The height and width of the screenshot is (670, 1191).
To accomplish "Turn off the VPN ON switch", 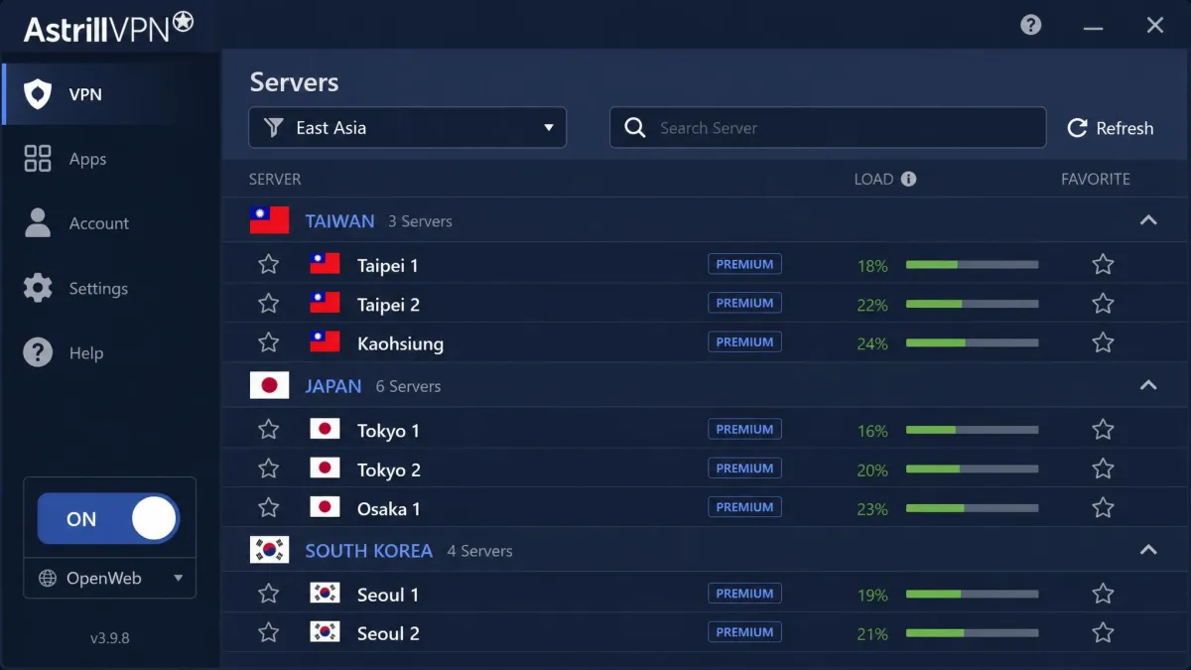I will click(108, 518).
